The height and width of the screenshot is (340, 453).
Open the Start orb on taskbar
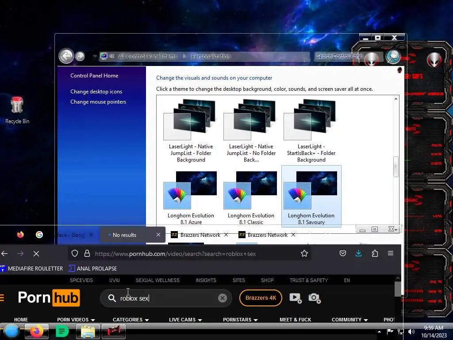pyautogui.click(x=11, y=331)
